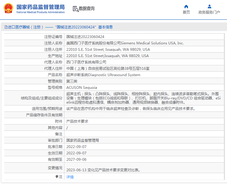Click the 管理类别 row label
Screen dimensions: 227x184
pos(55,81)
